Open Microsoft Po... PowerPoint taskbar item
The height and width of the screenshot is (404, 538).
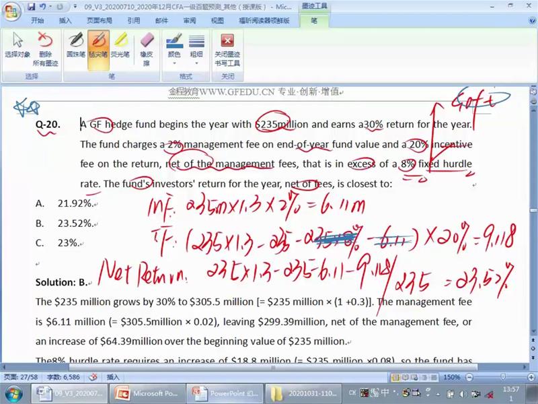(147, 394)
